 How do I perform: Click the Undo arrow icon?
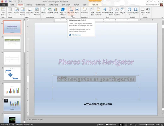pos(10,2)
